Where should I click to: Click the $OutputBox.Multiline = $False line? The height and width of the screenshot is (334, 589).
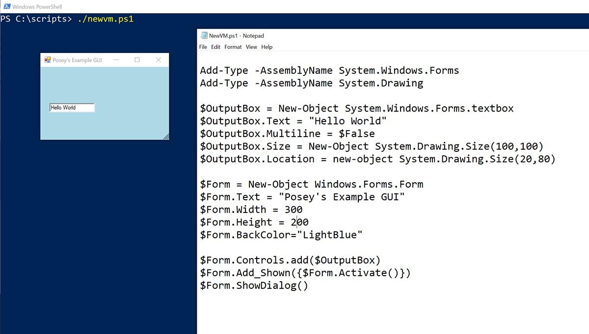(x=287, y=134)
